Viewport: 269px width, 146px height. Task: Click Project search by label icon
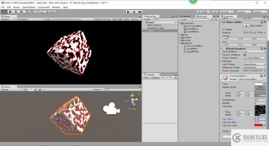click(216, 19)
